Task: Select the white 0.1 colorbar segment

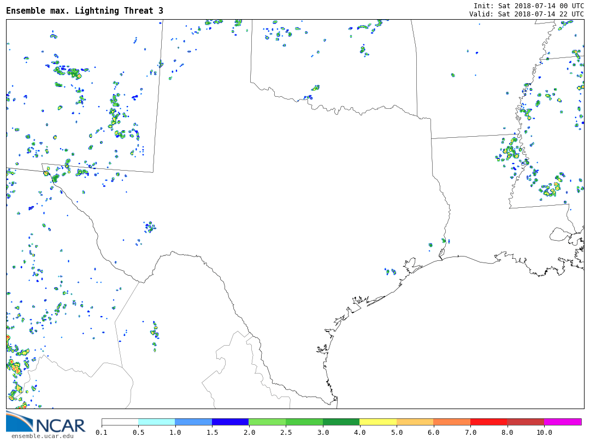Action: 120,422
